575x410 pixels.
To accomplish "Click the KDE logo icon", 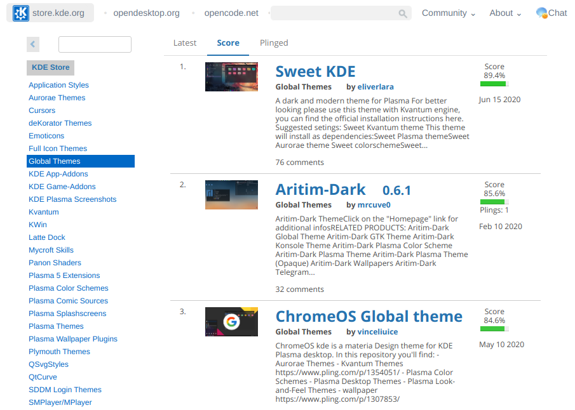I will [21, 13].
